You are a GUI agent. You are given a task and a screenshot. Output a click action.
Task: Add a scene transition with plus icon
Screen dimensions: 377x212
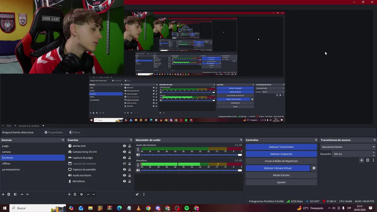click(x=362, y=160)
